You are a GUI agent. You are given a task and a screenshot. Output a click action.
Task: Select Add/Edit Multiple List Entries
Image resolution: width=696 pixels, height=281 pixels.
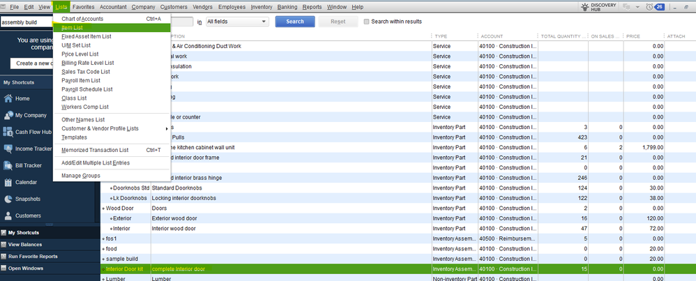[112, 163]
